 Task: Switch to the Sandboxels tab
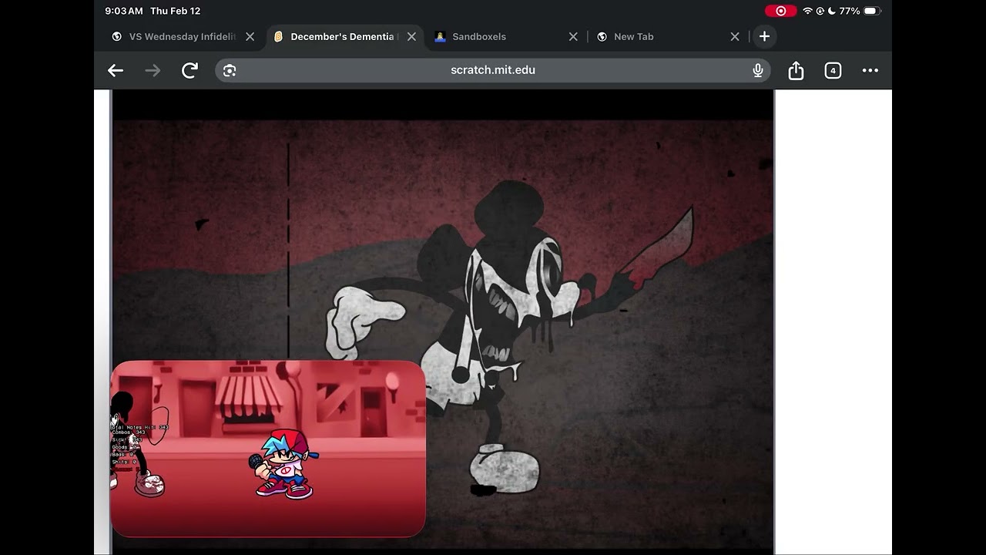point(506,36)
